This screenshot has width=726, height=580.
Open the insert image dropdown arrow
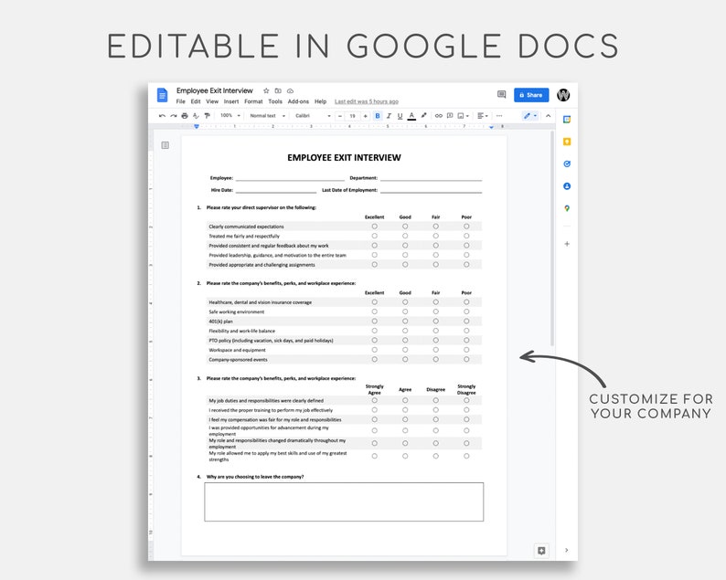(467, 116)
